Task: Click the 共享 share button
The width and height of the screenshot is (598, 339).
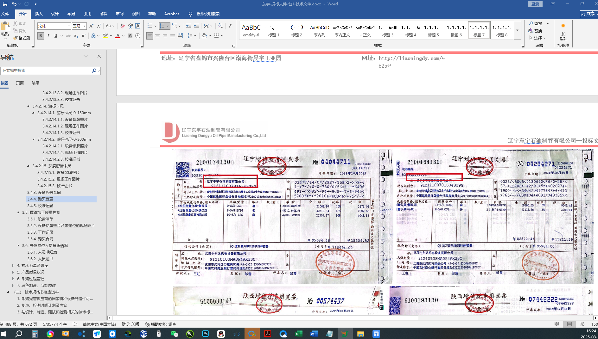Action: point(588,14)
